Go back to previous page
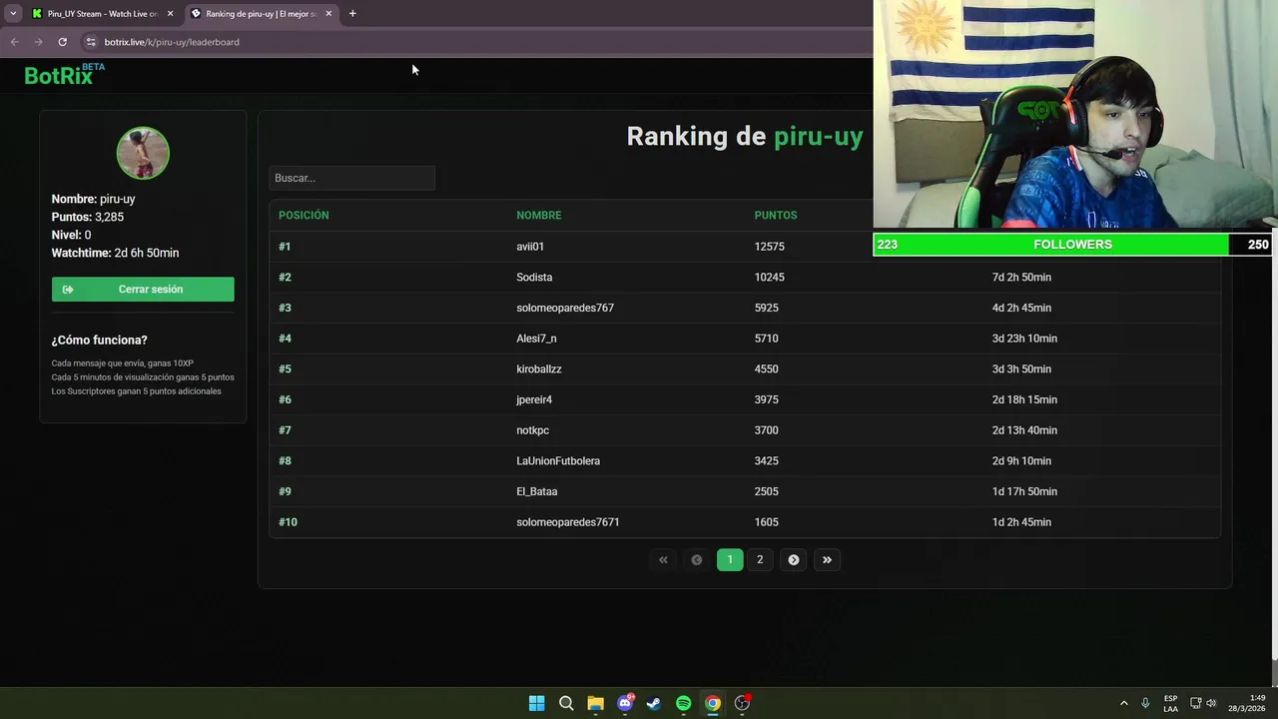This screenshot has width=1278, height=719. pyautogui.click(x=14, y=42)
